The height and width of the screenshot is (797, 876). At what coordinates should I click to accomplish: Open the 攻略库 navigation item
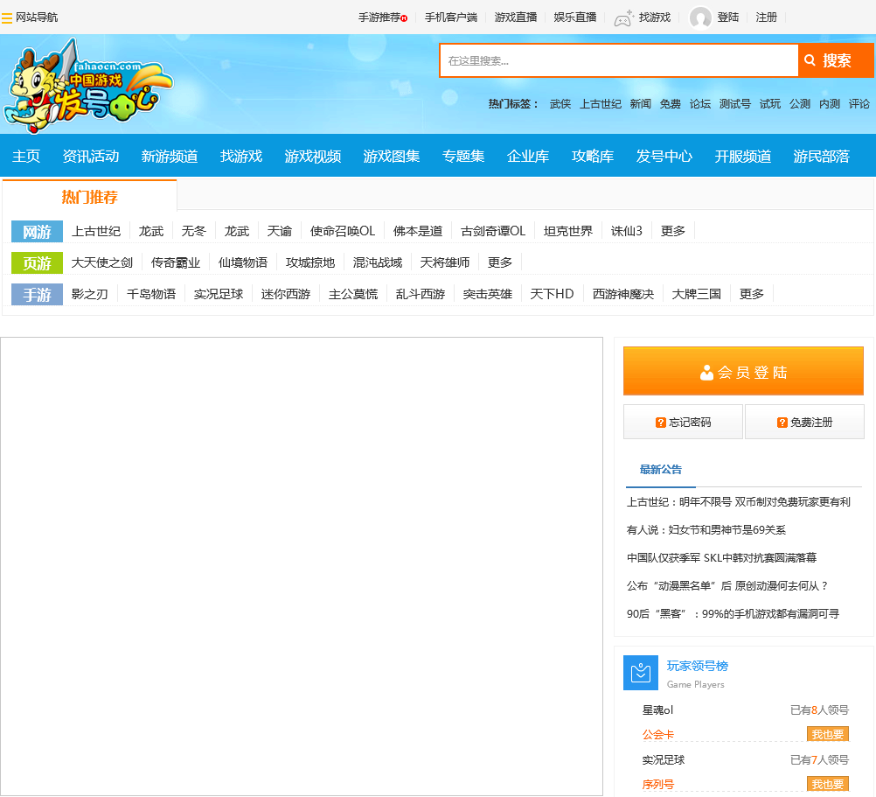tap(592, 156)
